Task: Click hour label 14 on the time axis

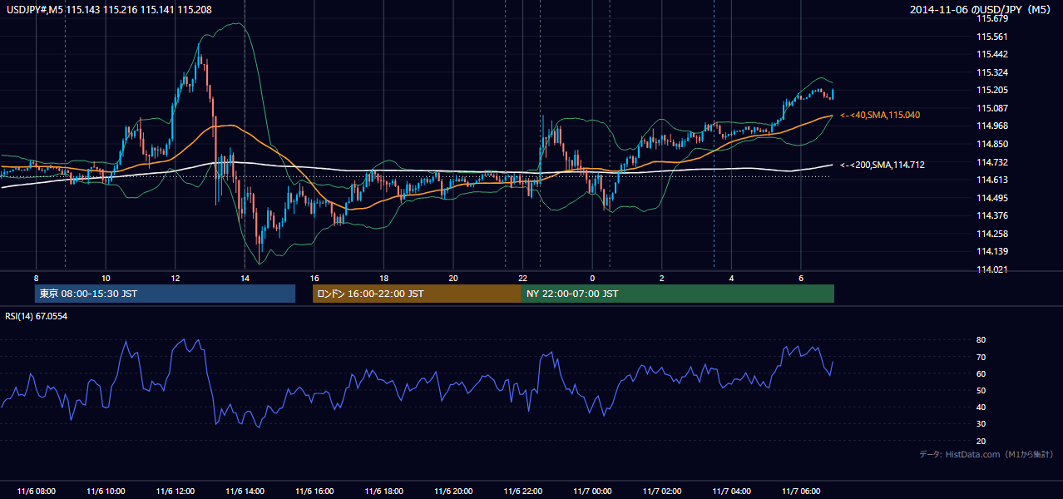Action: (245, 277)
